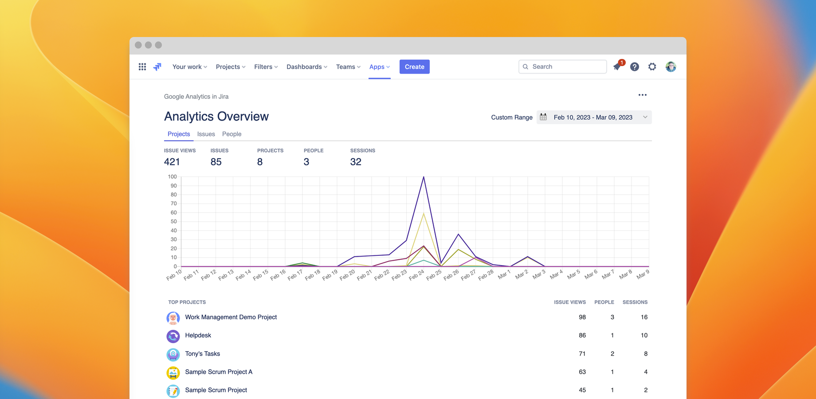Viewport: 816px width, 399px height.
Task: Click the Analytics Overview heading
Action: click(216, 116)
